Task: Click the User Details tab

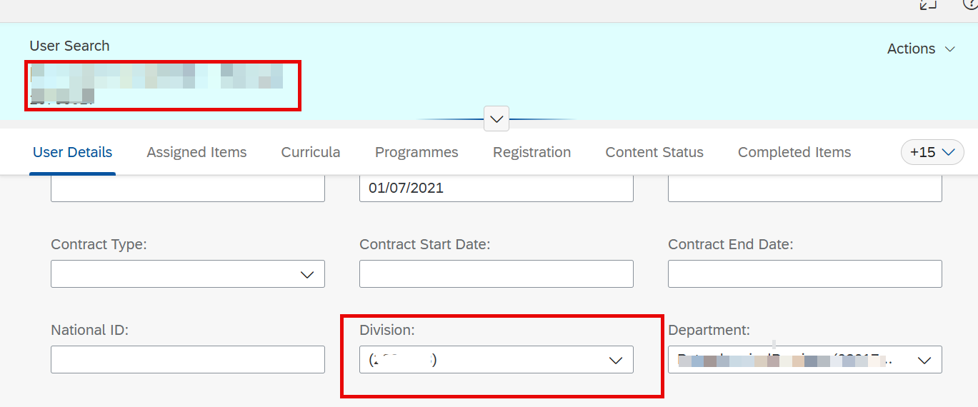Action: (x=72, y=152)
